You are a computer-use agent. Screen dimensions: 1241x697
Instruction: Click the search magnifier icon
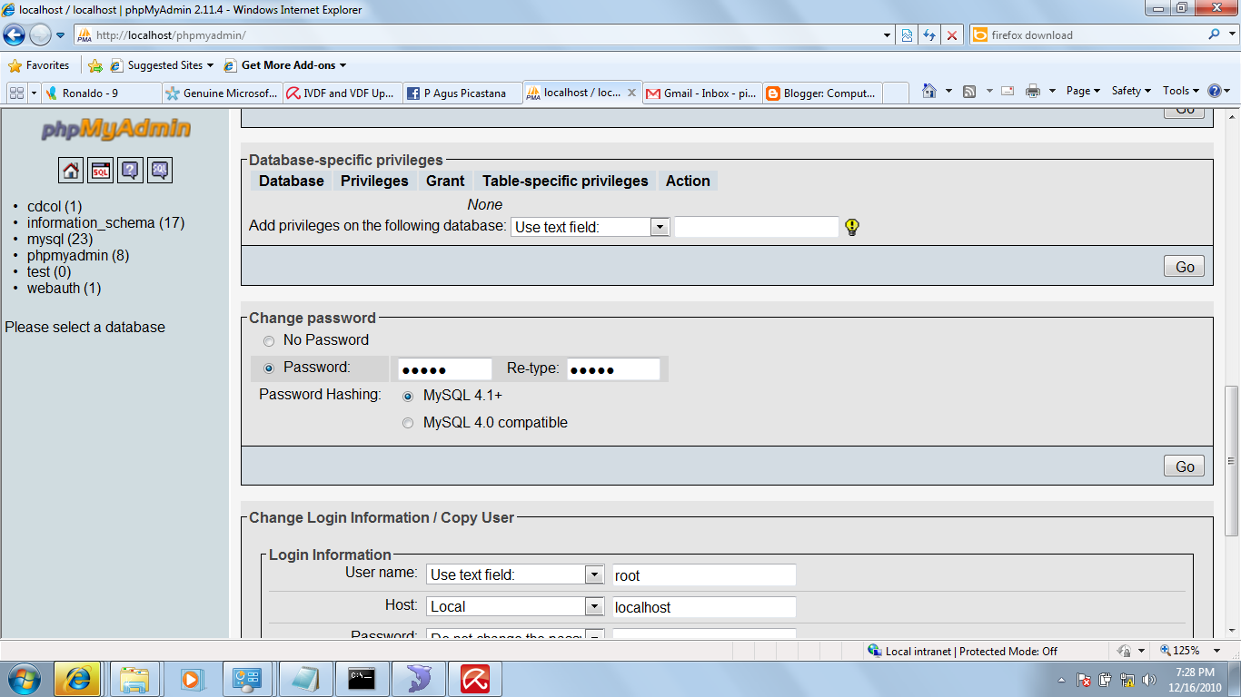pos(1215,34)
